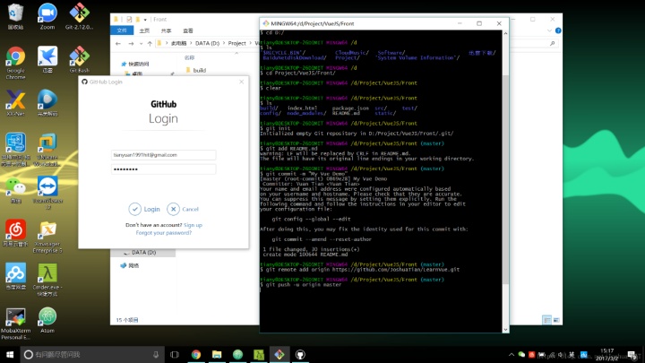Screen dimensions: 645x363
Task: Click the Task View taskbar button
Action: (x=176, y=354)
